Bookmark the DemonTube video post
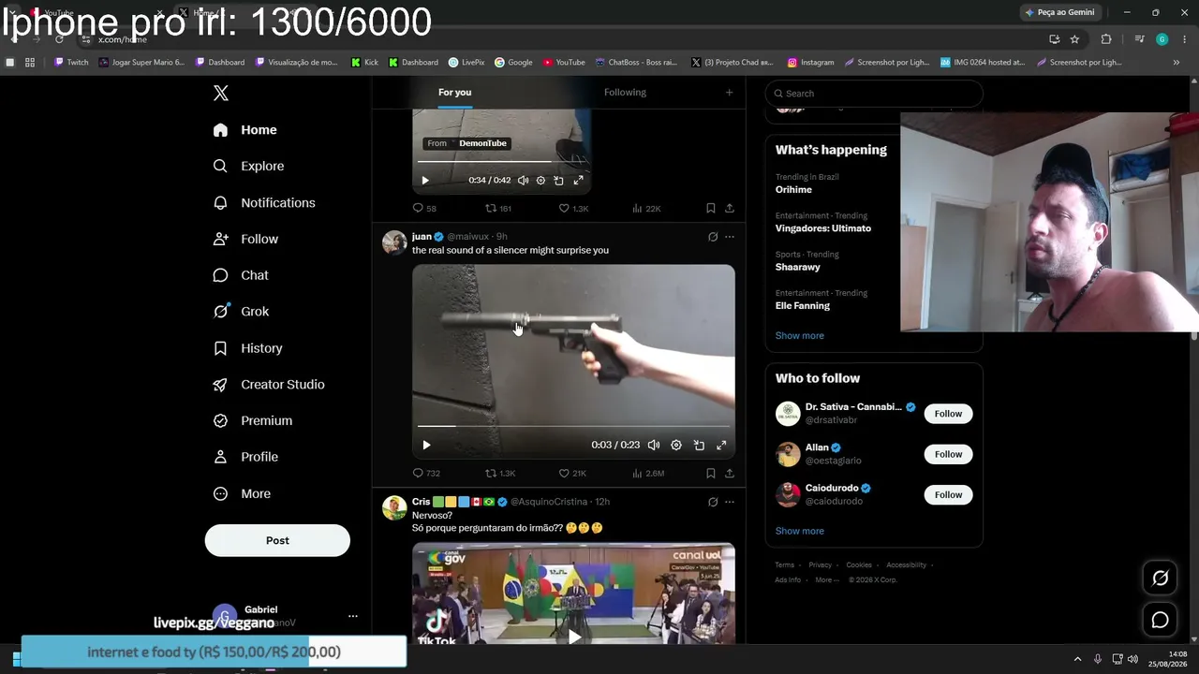Image resolution: width=1199 pixels, height=674 pixels. (711, 208)
